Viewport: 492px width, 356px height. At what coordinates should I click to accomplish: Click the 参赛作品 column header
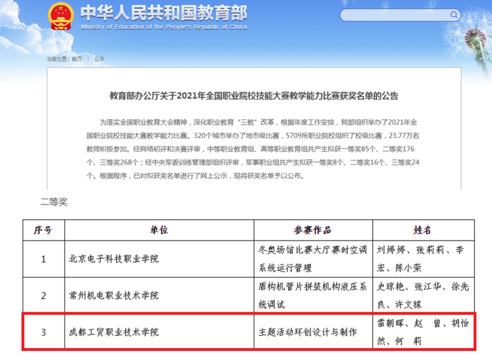pyautogui.click(x=313, y=230)
